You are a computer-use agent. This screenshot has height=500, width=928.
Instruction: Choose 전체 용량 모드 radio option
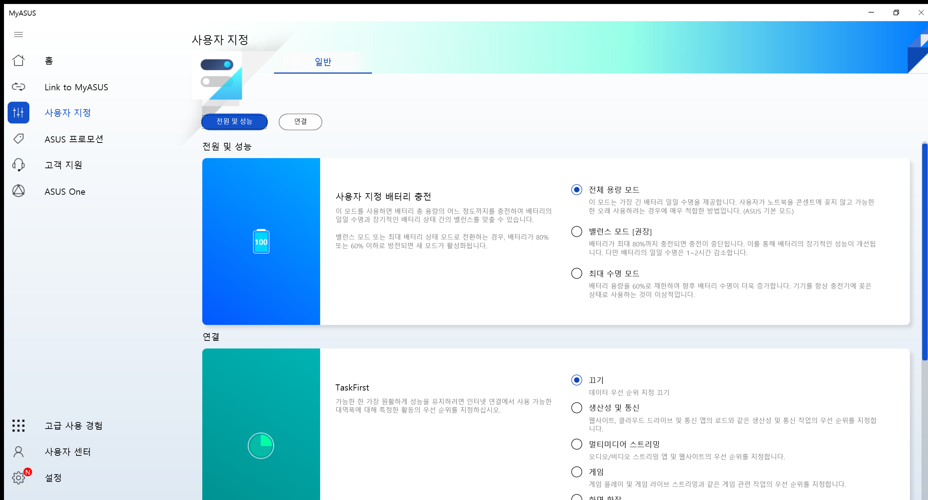point(576,190)
